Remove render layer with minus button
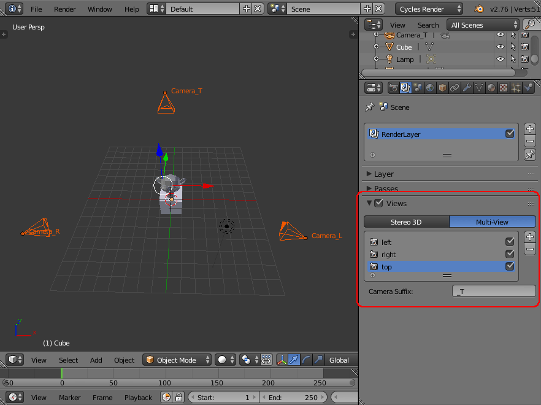The image size is (541, 405). [x=529, y=141]
